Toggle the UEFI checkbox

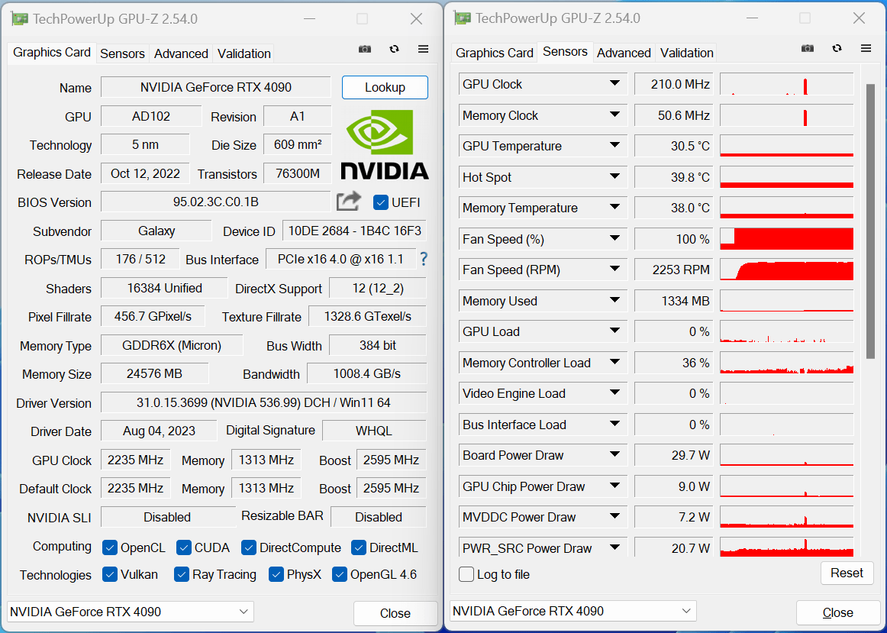point(379,202)
